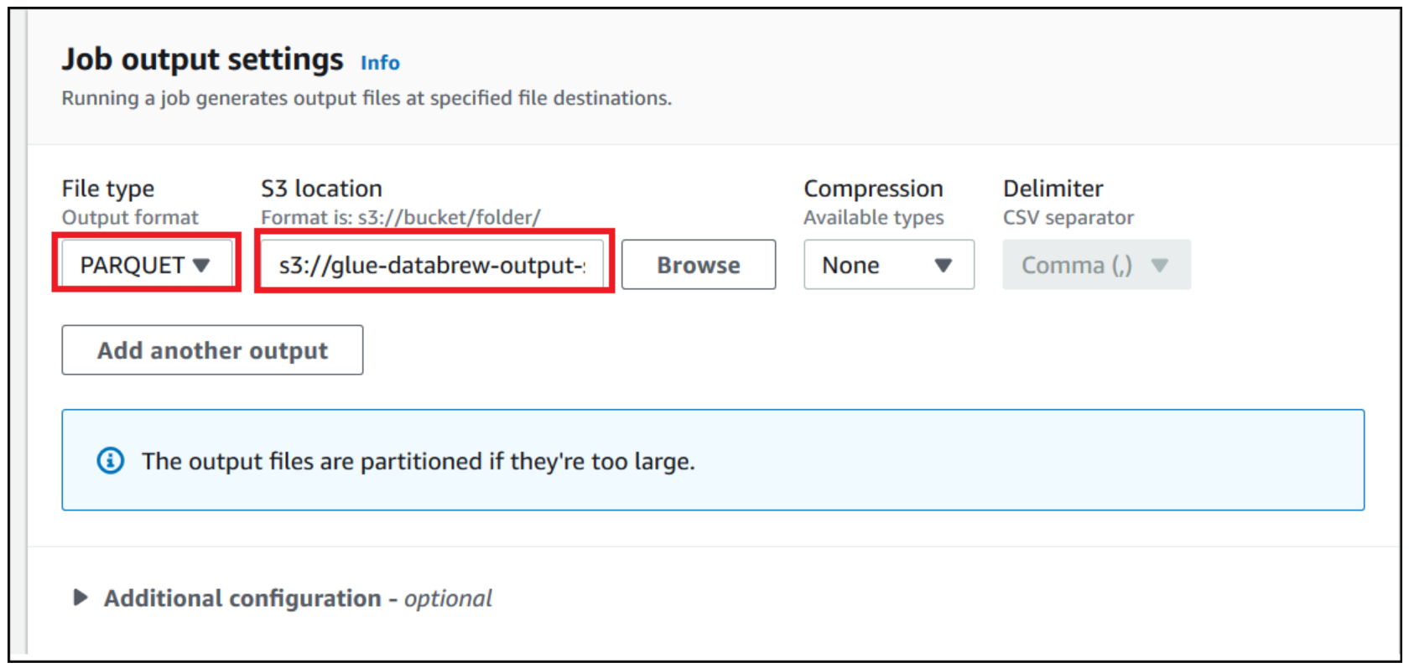Open the Info link beside Job output settings
Screen dimensions: 1409x668
(380, 63)
